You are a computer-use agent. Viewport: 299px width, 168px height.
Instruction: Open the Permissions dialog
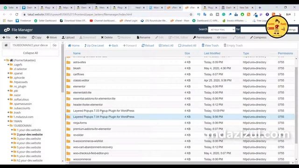point(202,37)
